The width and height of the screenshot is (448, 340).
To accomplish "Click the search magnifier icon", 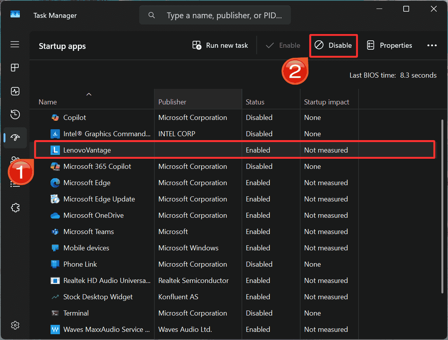I will tap(152, 15).
